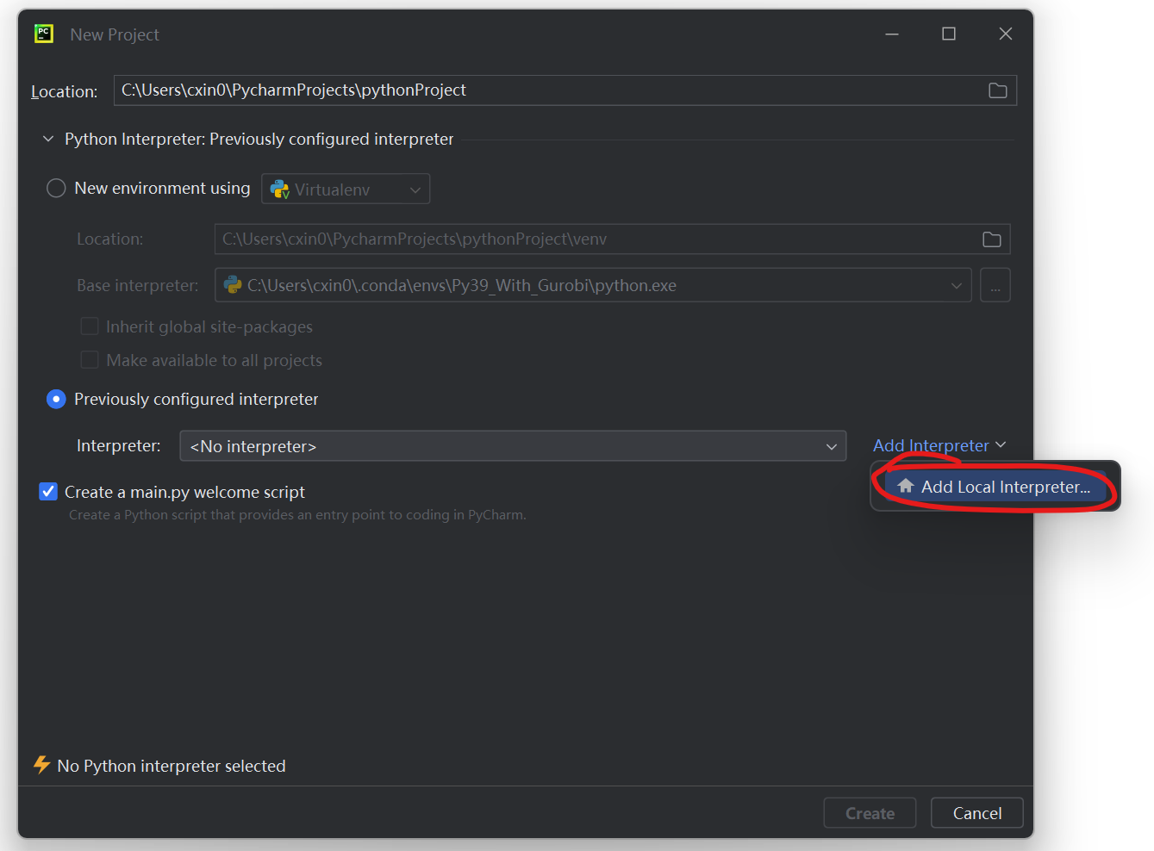Open the Virtualenv environment type dropdown
Screen dimensions: 1154x851
(x=346, y=189)
